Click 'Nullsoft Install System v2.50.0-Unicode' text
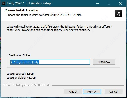 pyautogui.click(x=27, y=85)
